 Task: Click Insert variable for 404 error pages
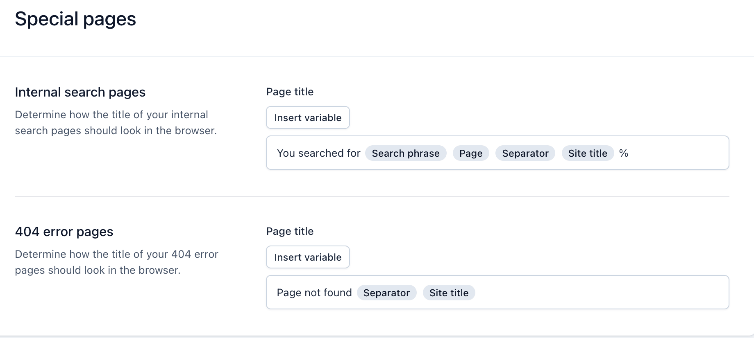pyautogui.click(x=308, y=257)
